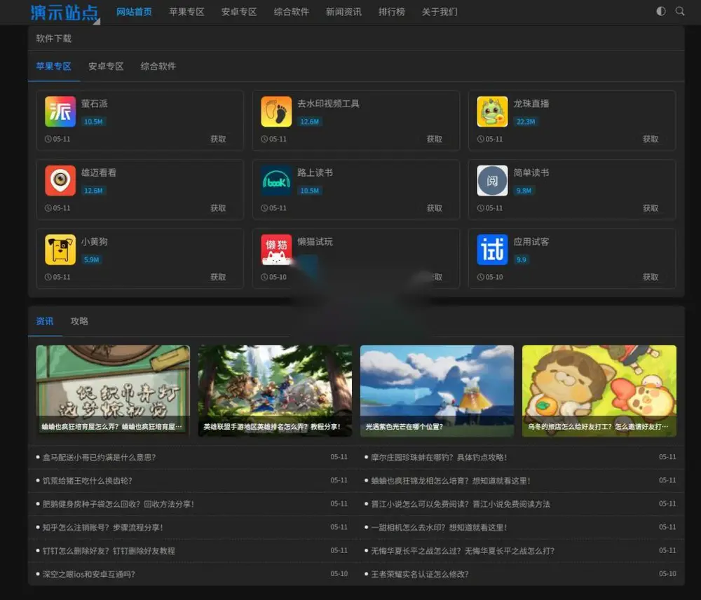The width and height of the screenshot is (701, 600).
Task: Open article 肥鹅健身房种子袋怎么回收
Action: pos(118,504)
